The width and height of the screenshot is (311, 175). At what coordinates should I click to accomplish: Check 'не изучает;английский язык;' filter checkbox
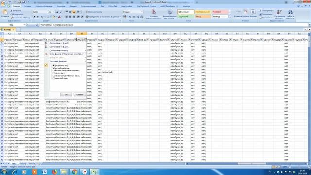click(x=54, y=76)
